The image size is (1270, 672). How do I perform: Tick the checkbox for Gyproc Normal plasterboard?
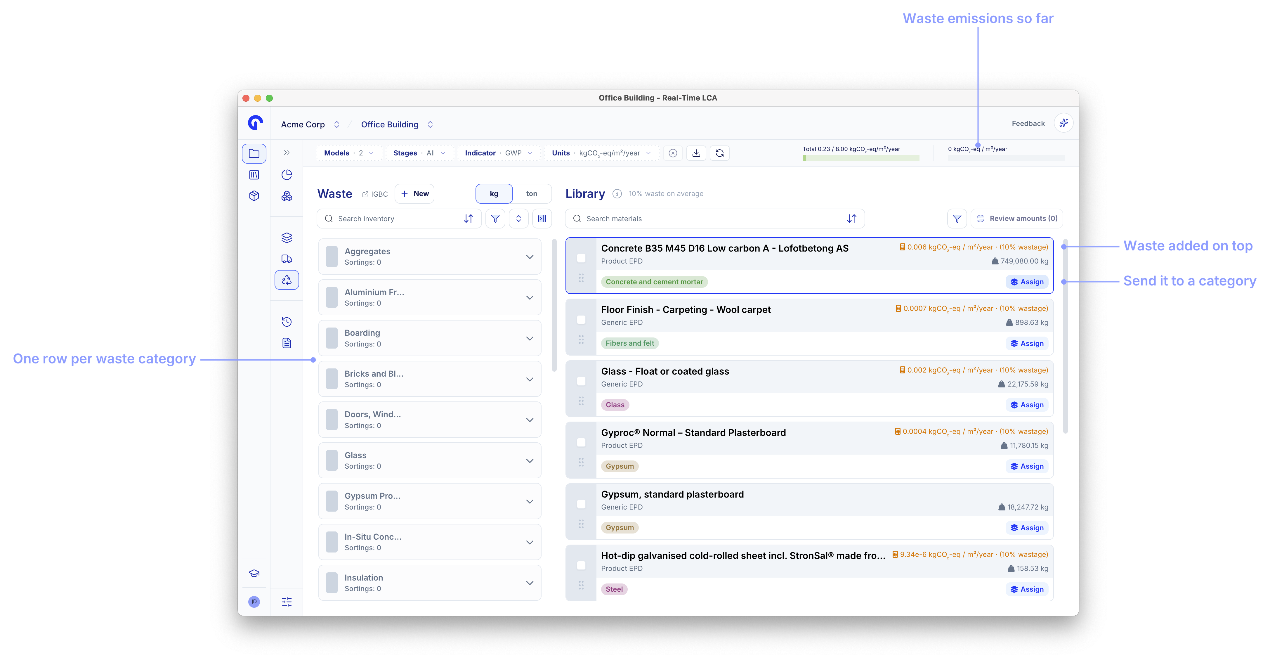581,442
